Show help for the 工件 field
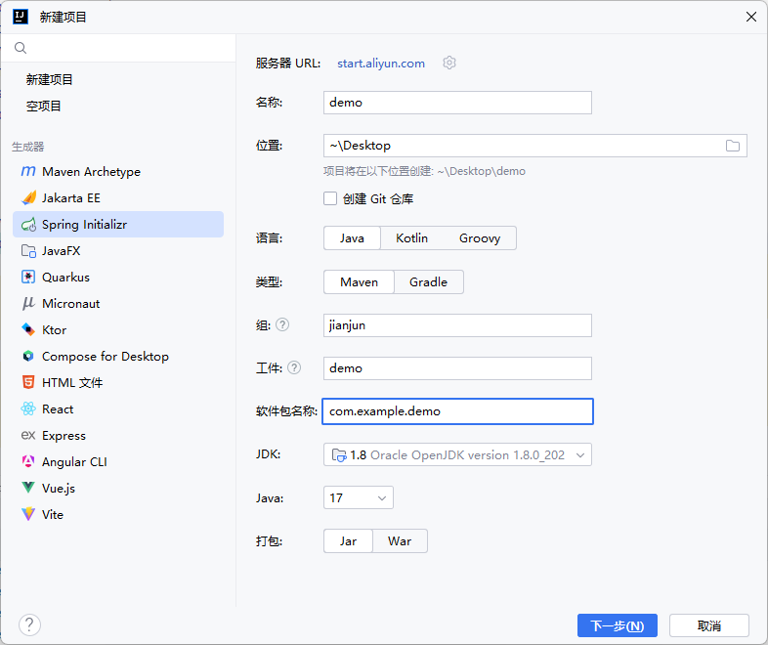The image size is (768, 645). [x=294, y=367]
